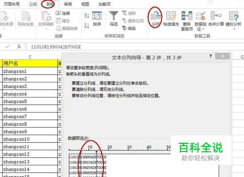Close the 文本分列向导 dialog
This screenshot has width=244, height=177.
[223, 56]
